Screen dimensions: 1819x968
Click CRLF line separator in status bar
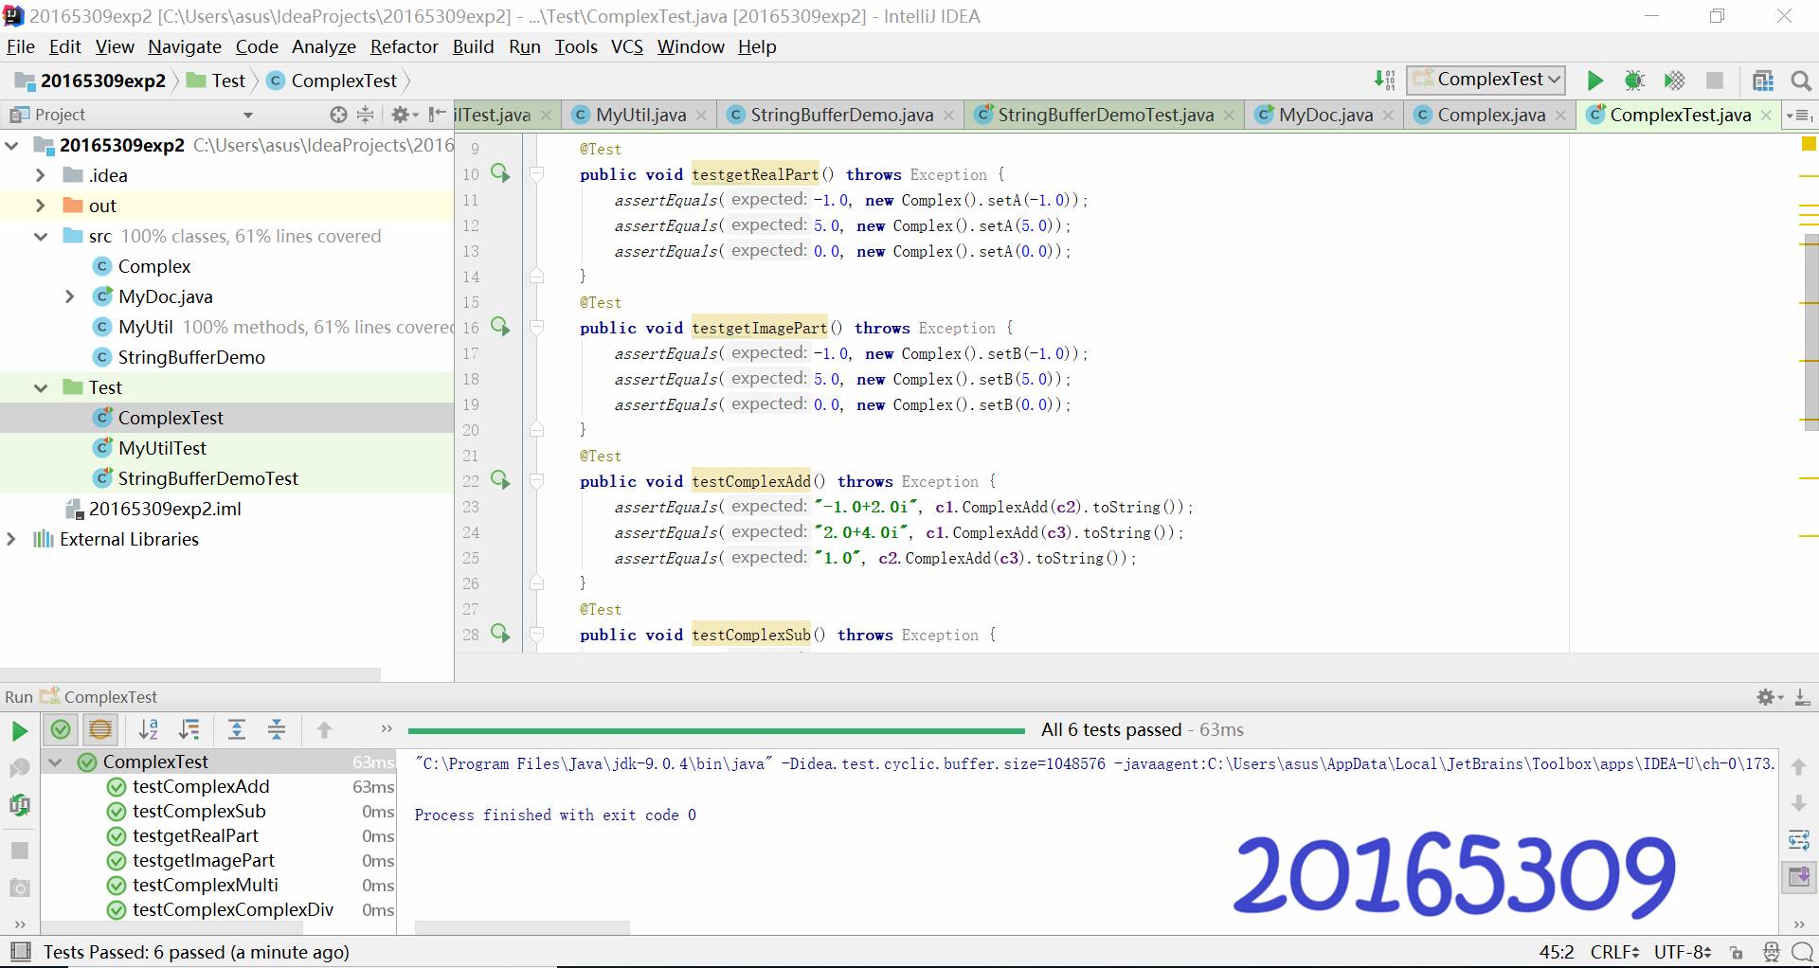1614,952
